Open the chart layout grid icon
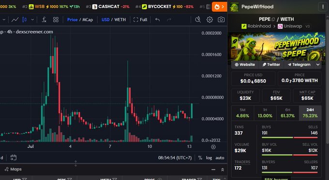Image resolution: width=329 pixels, height=180 pixels. [56, 20]
